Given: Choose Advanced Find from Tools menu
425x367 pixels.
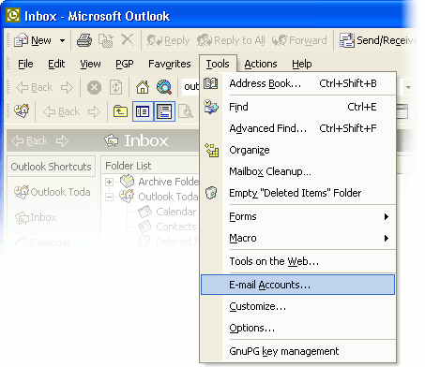Looking at the screenshot, I should [x=298, y=128].
